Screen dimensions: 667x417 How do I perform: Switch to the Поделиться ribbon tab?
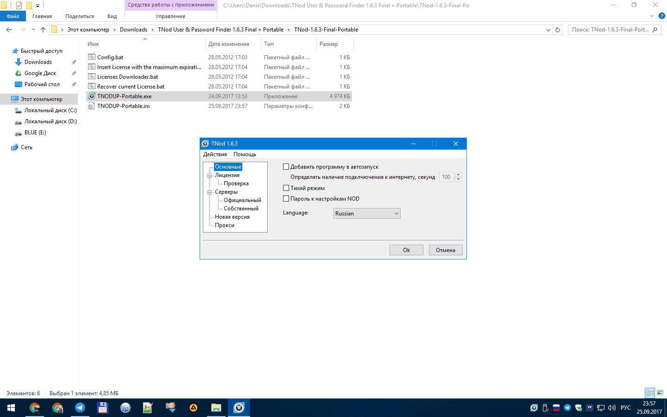(80, 16)
